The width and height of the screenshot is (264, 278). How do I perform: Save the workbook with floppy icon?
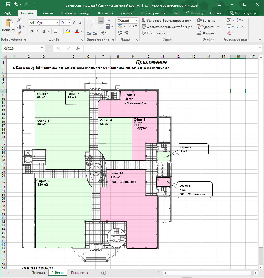[8, 5]
